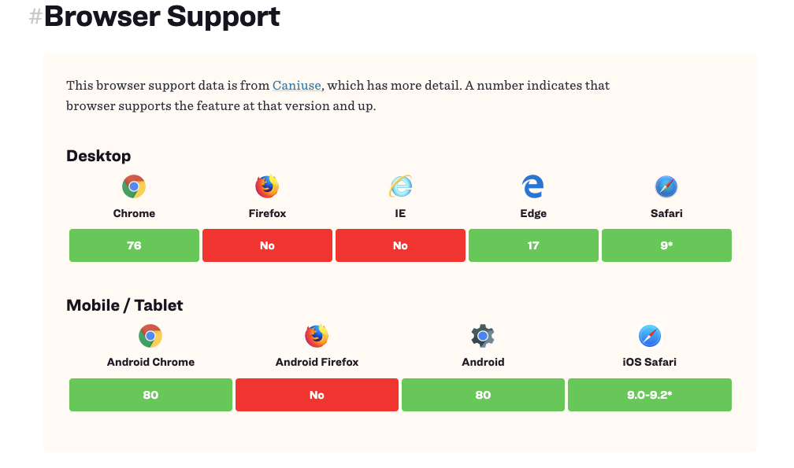
Task: Open the Caniuse link
Action: [x=297, y=86]
